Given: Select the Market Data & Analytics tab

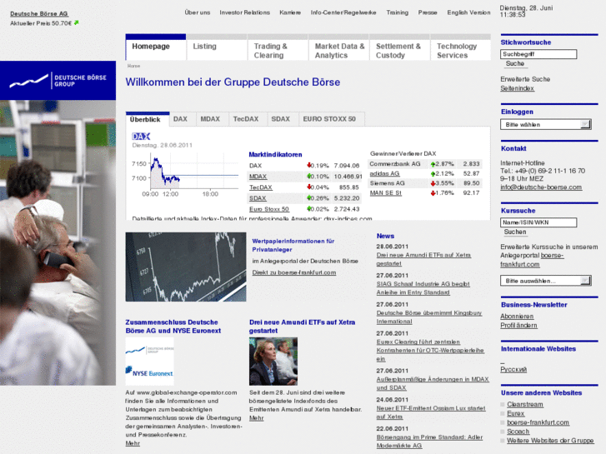Looking at the screenshot, I should click(339, 47).
